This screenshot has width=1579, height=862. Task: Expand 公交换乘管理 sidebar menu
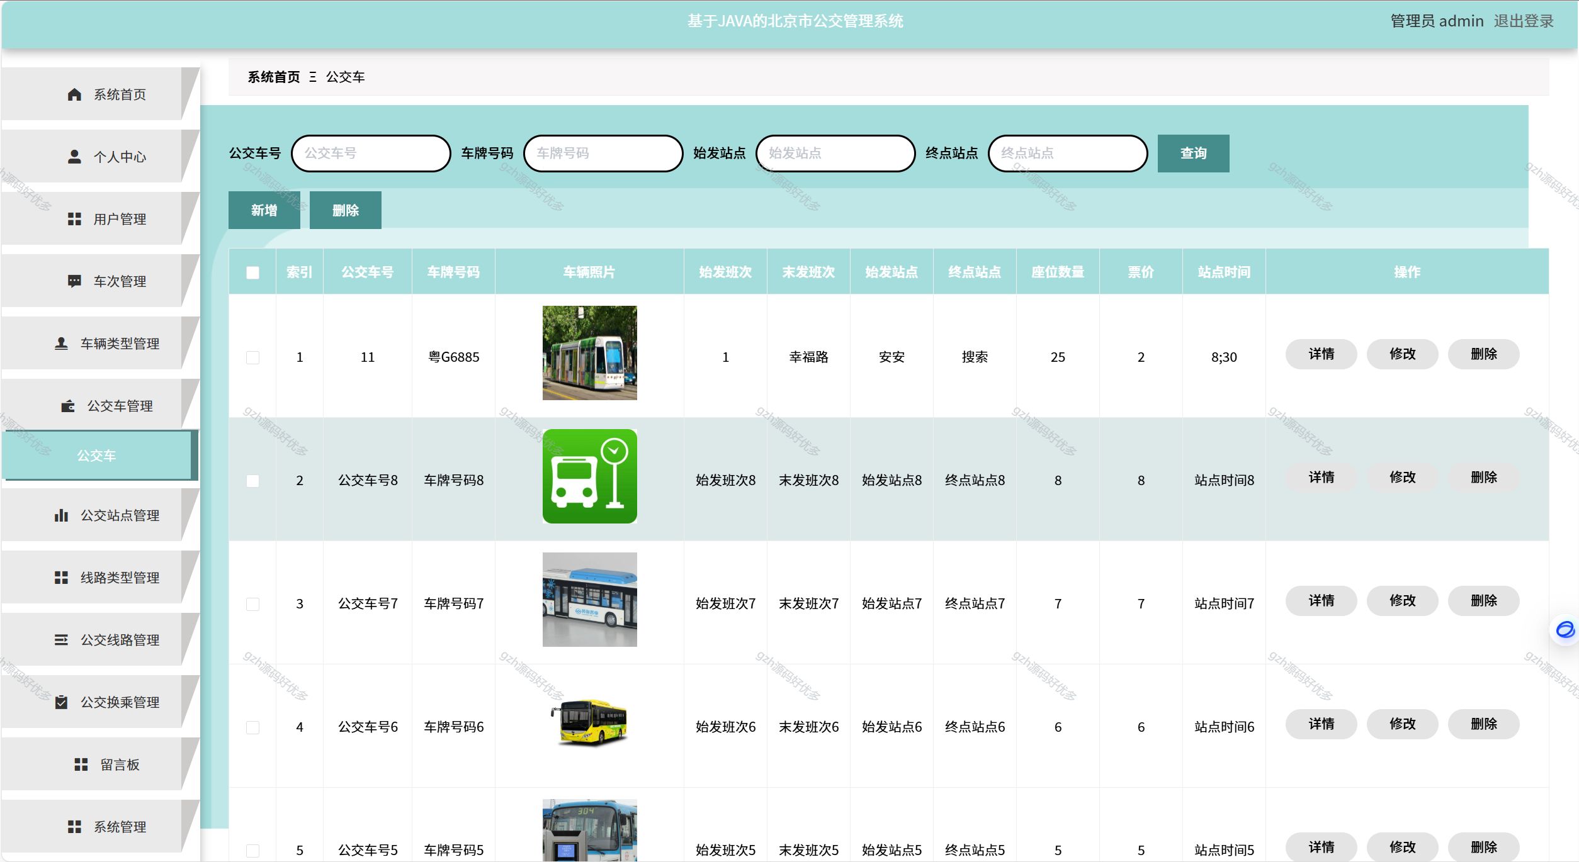(100, 702)
